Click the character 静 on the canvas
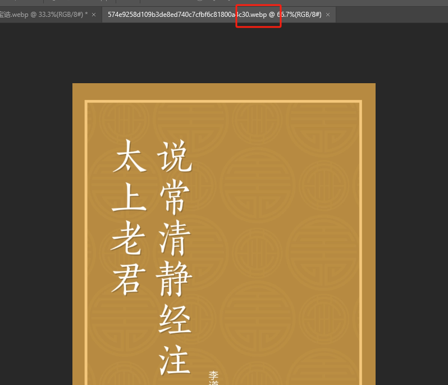Viewport: 448px width, 385px height. click(x=175, y=278)
